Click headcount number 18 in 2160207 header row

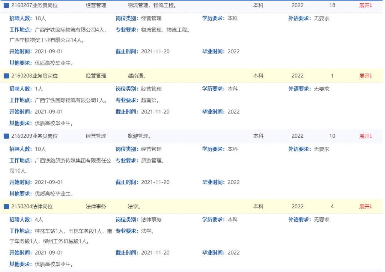[332, 5]
